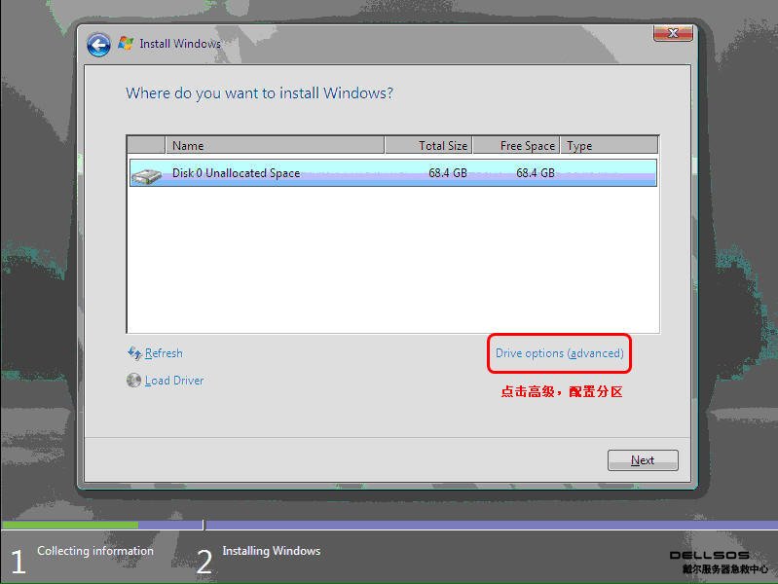This screenshot has height=584, width=778.
Task: Click the Install Windows title text
Action: point(180,44)
